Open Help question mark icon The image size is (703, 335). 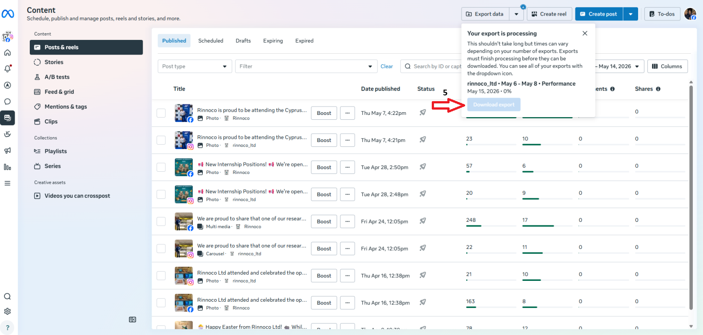pos(8,328)
